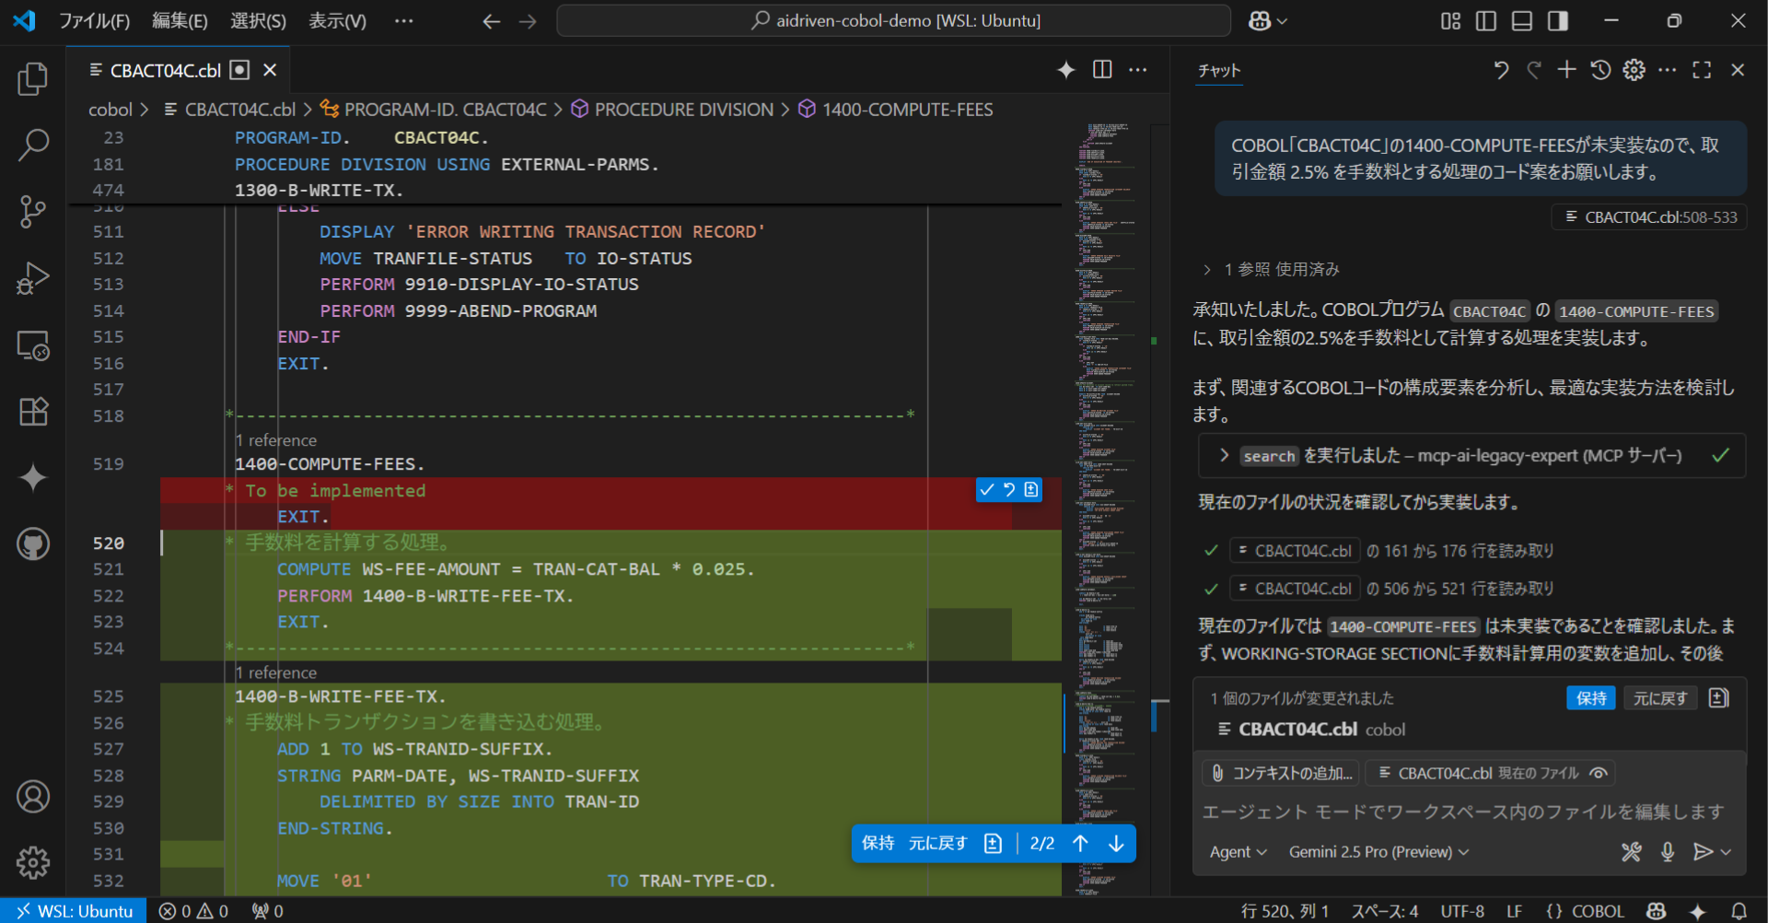This screenshot has height=923, width=1768.
Task: Expand the '1 参照 使用済み' section
Action: 1270,270
